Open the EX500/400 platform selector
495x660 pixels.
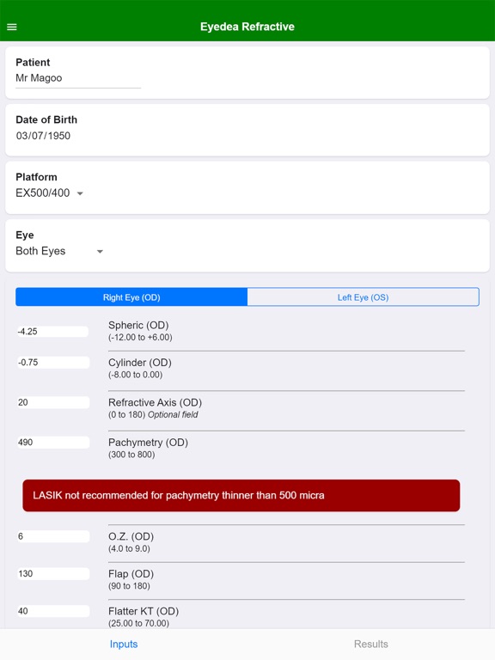(49, 193)
